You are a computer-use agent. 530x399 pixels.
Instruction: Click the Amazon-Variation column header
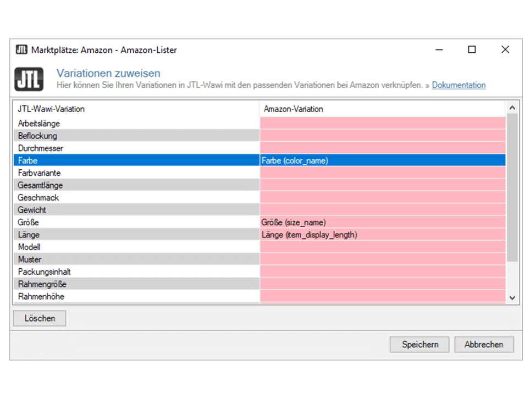coord(382,109)
